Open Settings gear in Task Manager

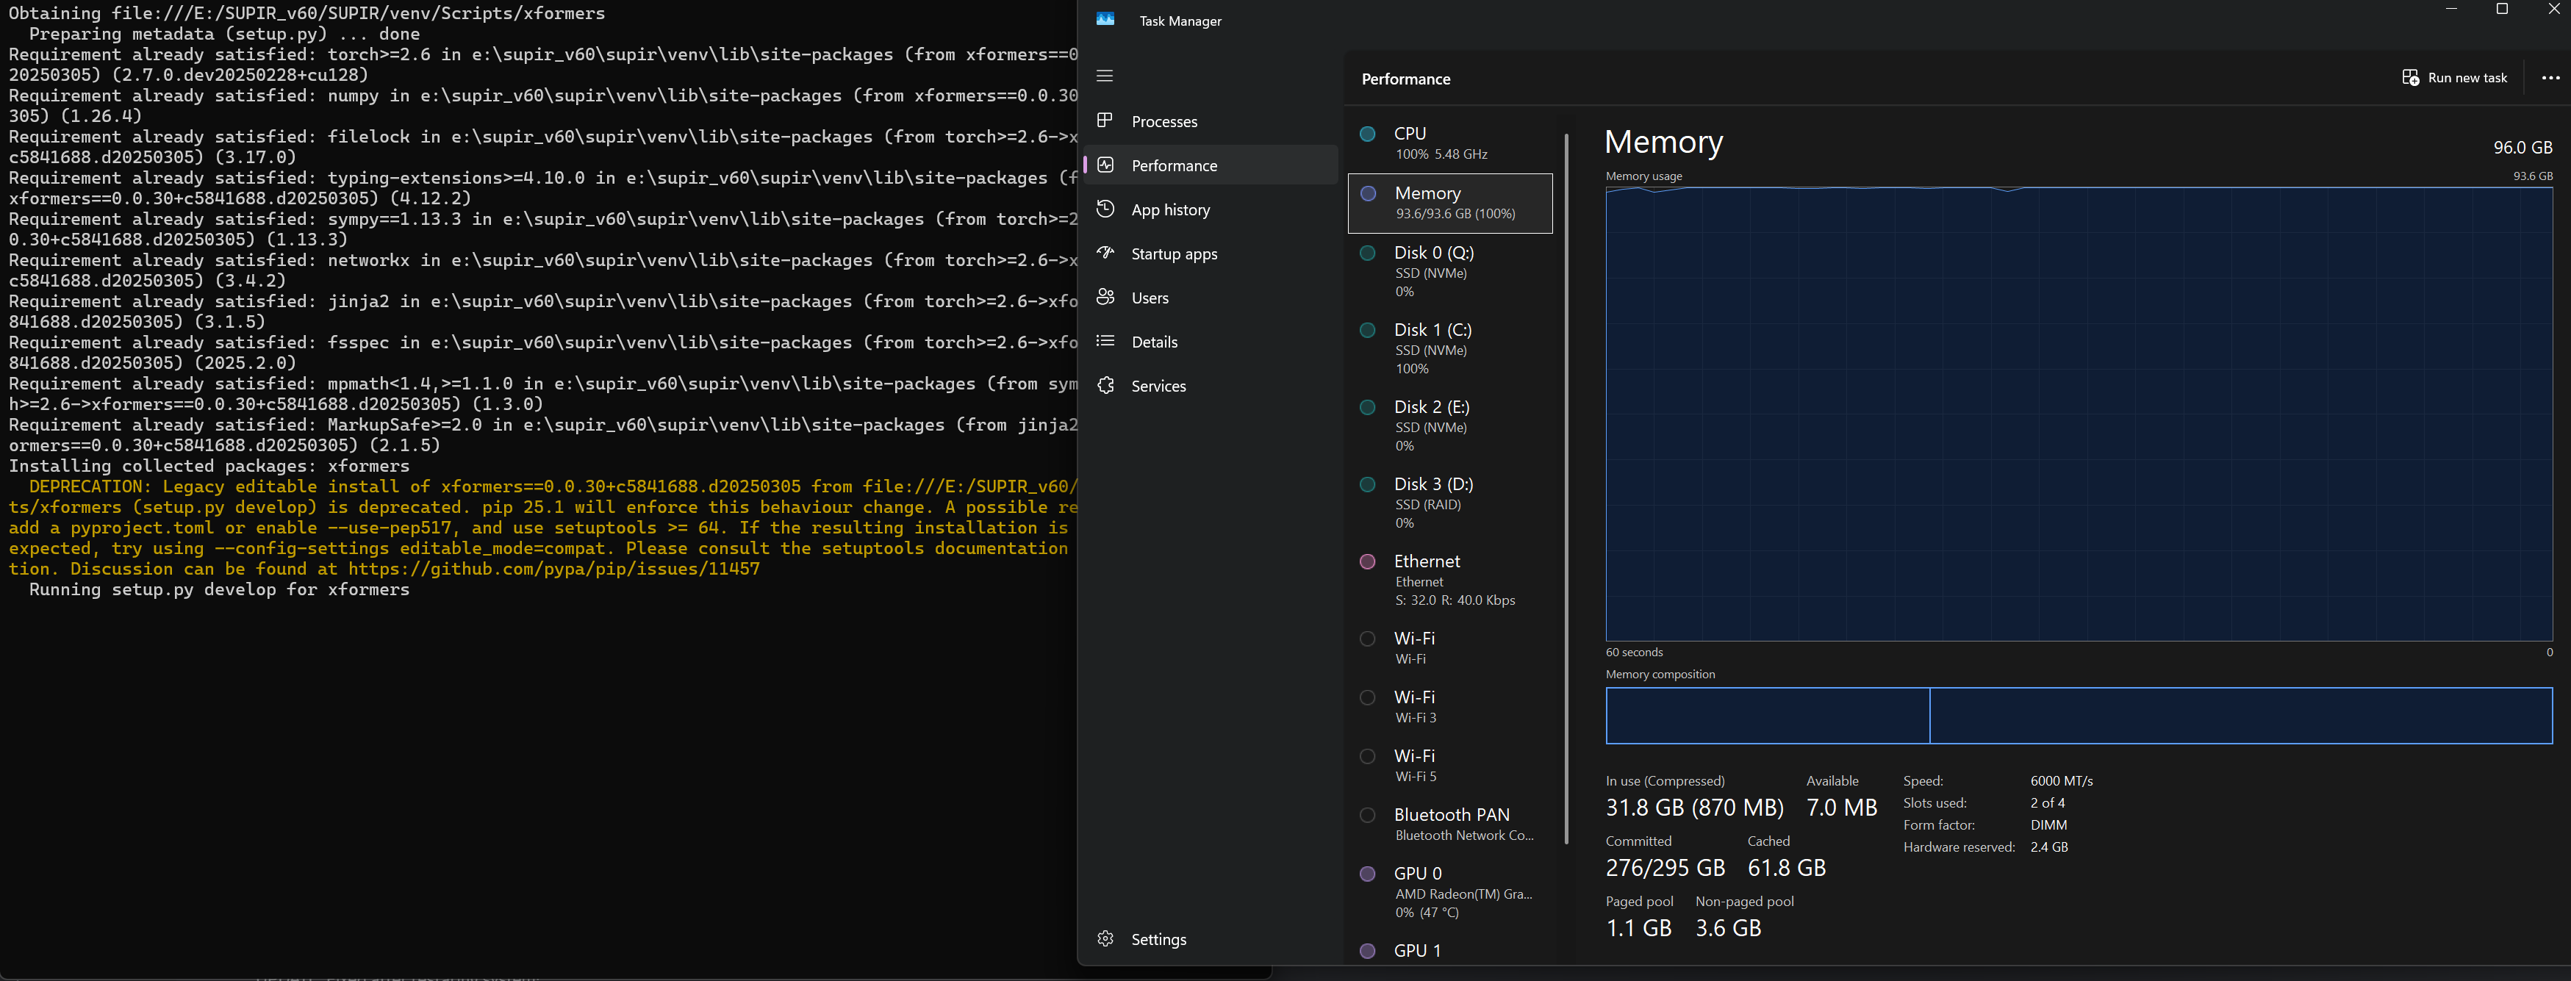point(1105,939)
